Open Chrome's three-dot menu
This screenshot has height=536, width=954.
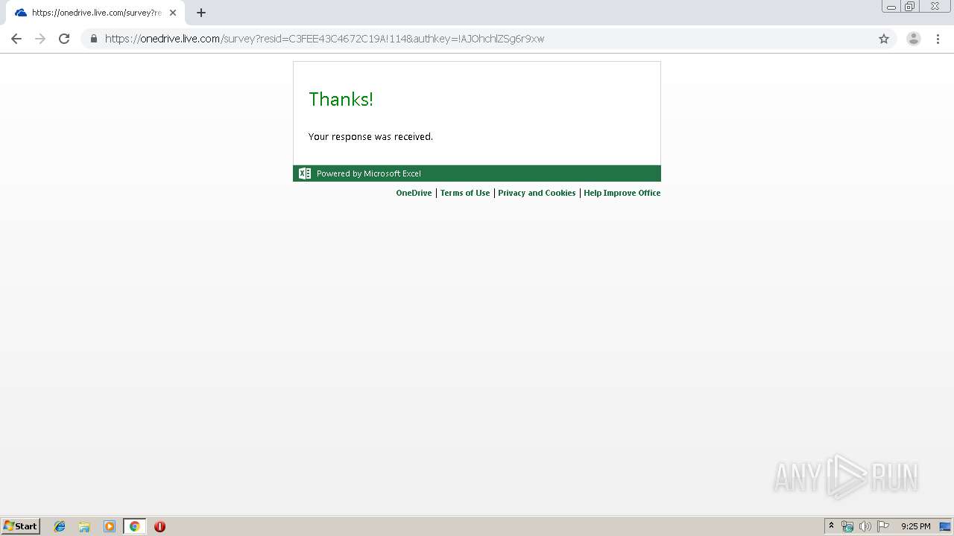point(938,39)
